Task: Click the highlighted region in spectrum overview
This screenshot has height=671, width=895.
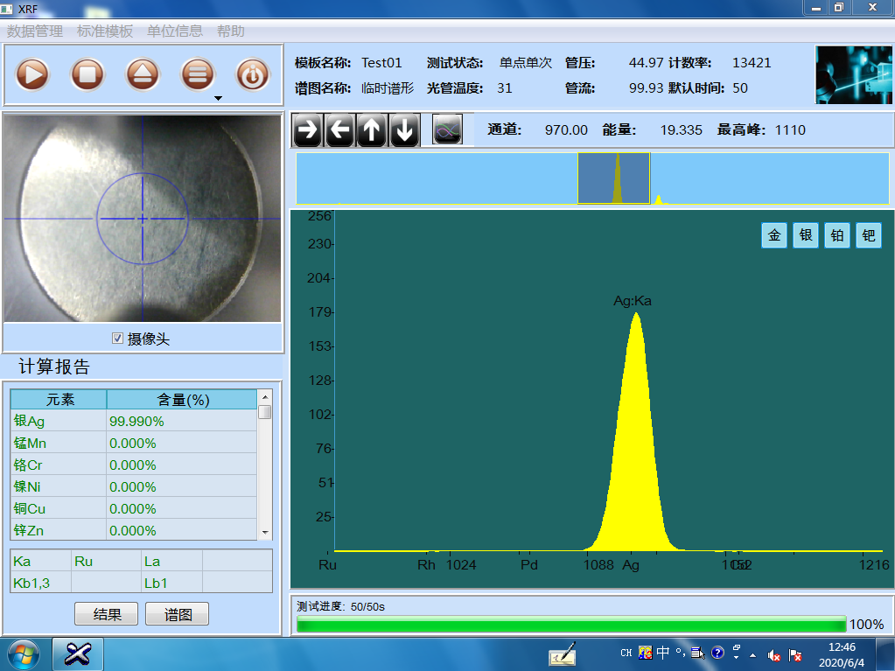Action: pos(613,178)
